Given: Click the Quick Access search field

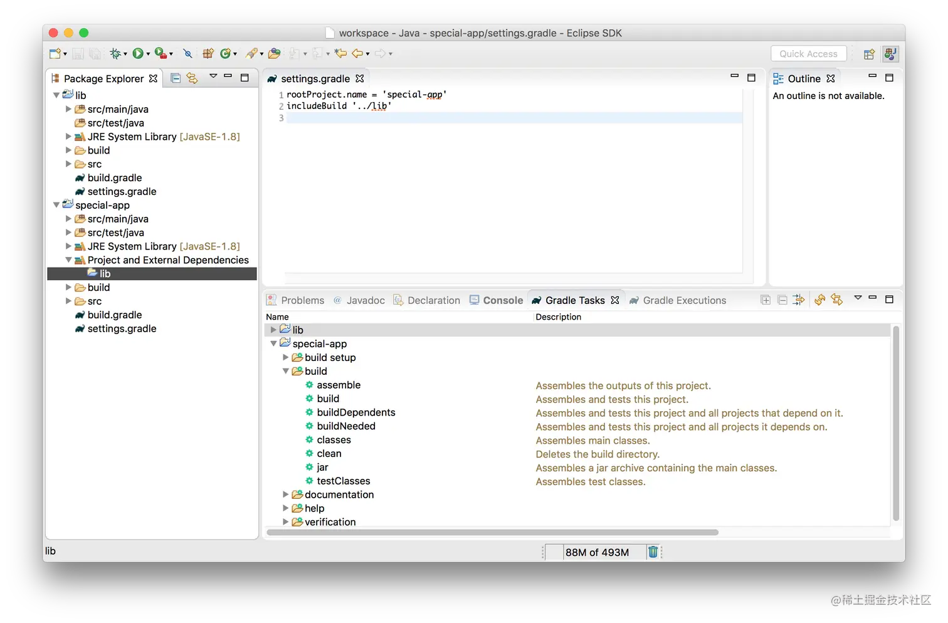Looking at the screenshot, I should coord(809,54).
